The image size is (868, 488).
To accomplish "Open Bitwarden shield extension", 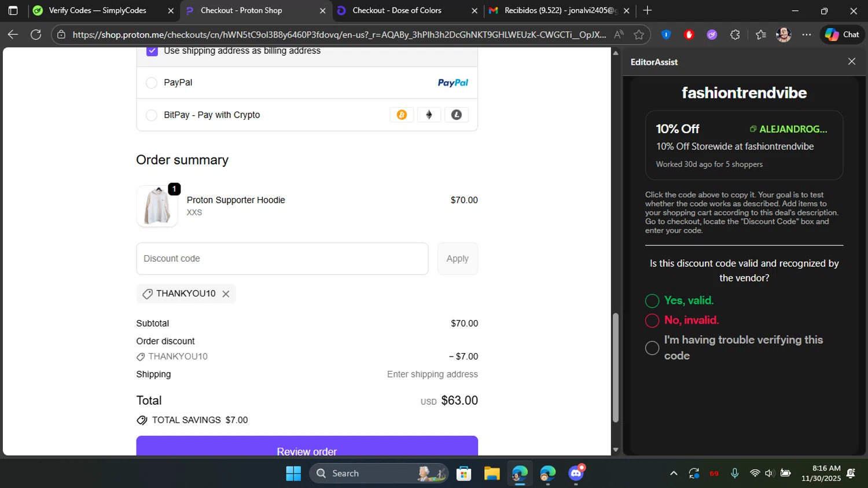I will click(x=666, y=35).
